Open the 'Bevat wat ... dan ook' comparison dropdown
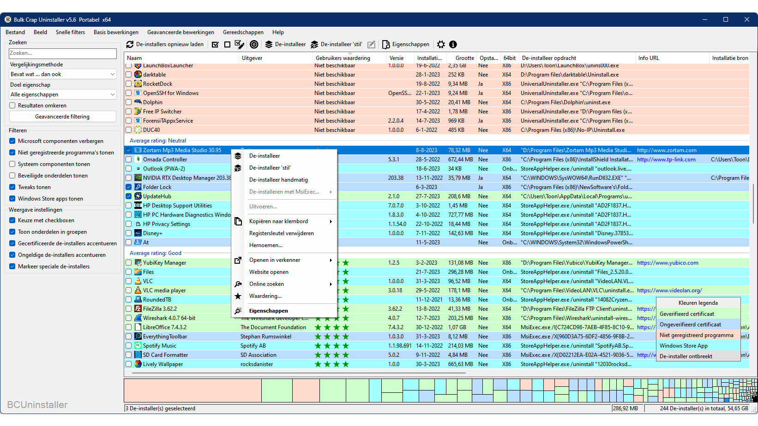Image resolution: width=758 pixels, height=426 pixels. [63, 74]
